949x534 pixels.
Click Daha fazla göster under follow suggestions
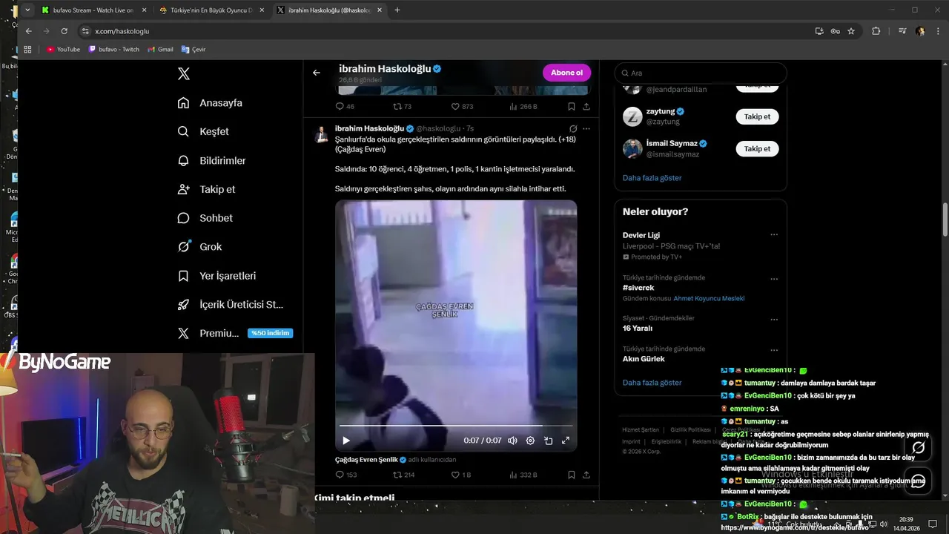tap(652, 178)
